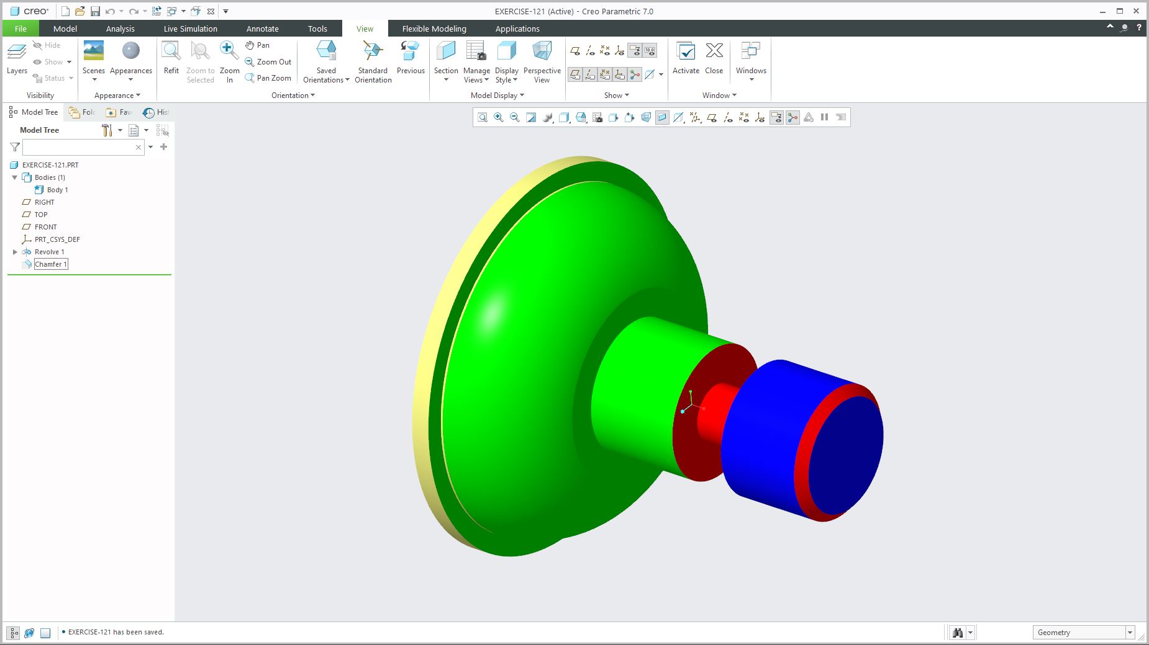Toggle spin center in graphics toolbar
Image resolution: width=1149 pixels, height=645 pixels.
792,117
